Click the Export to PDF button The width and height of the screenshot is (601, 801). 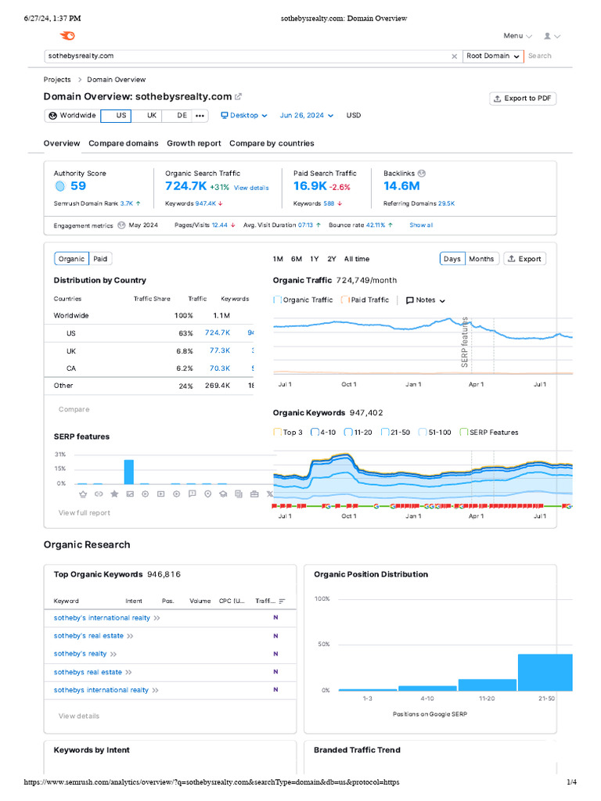[x=523, y=99]
